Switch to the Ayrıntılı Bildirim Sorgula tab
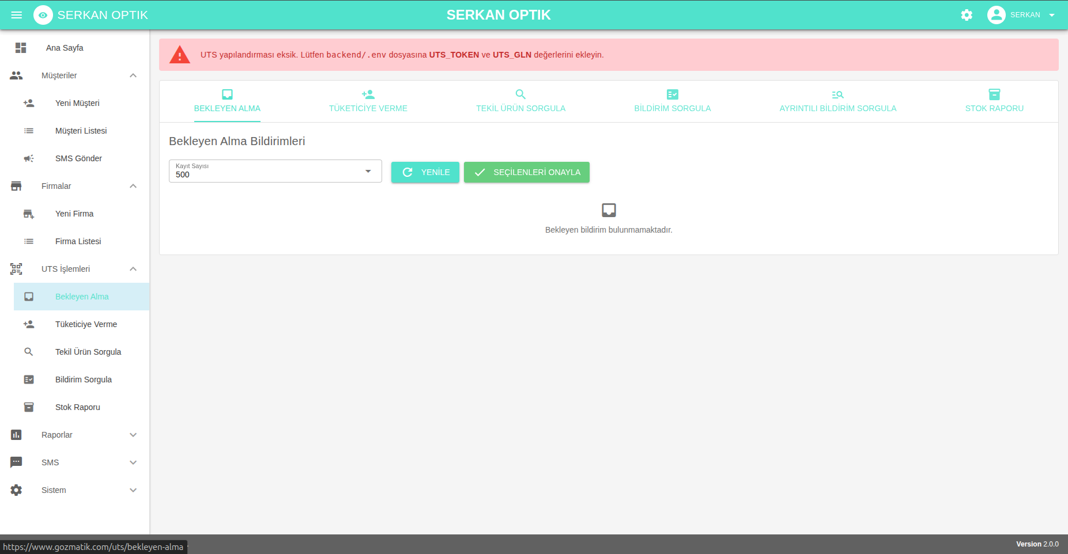Image resolution: width=1068 pixels, height=554 pixels. [838, 101]
